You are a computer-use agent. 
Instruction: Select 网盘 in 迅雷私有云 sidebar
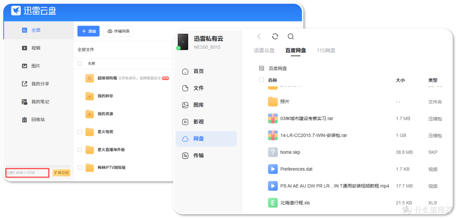[206, 138]
